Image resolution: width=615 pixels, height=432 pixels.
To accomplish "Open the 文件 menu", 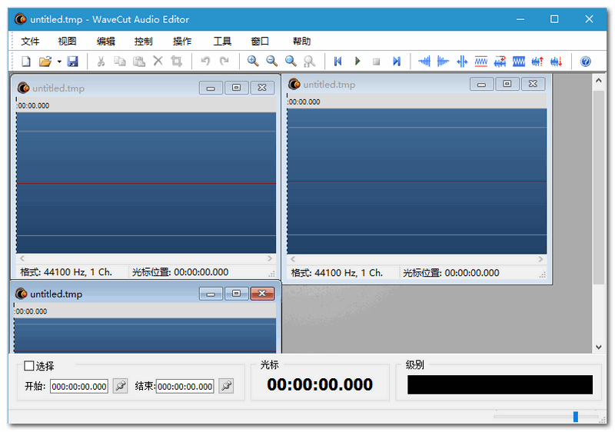I will tap(30, 42).
